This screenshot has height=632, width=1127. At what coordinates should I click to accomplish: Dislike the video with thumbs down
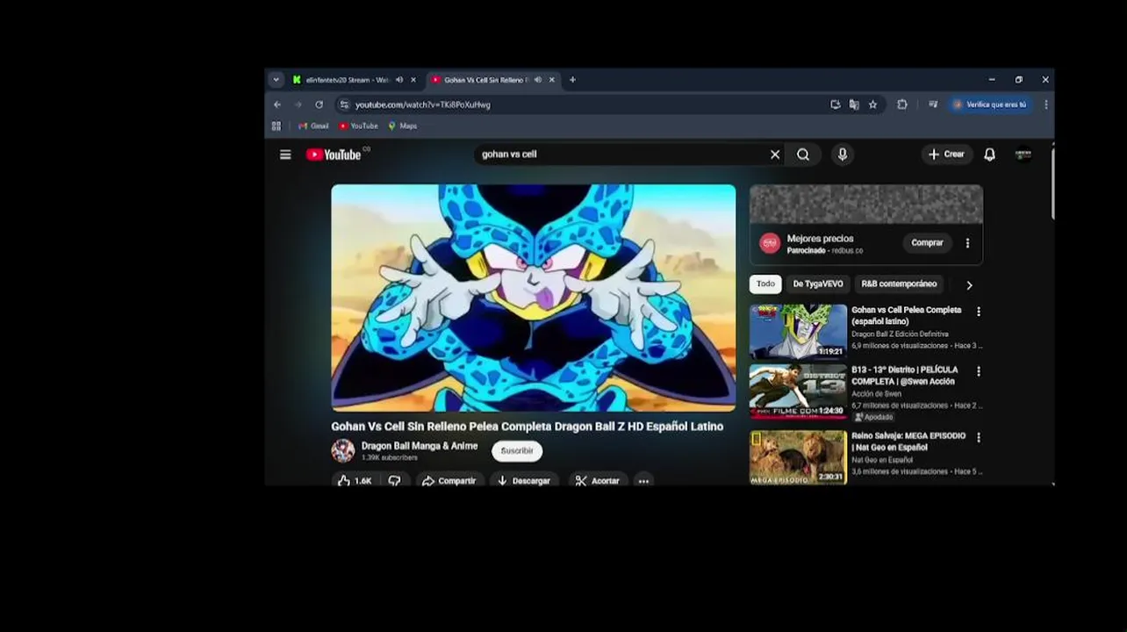pyautogui.click(x=395, y=481)
